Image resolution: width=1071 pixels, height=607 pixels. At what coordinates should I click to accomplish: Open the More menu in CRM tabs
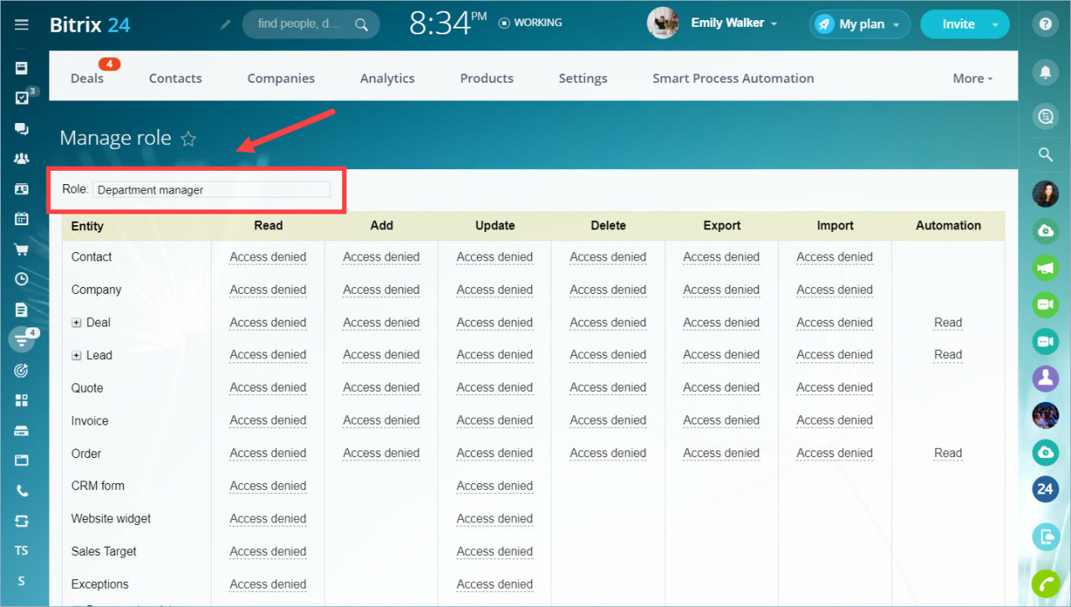click(x=972, y=78)
